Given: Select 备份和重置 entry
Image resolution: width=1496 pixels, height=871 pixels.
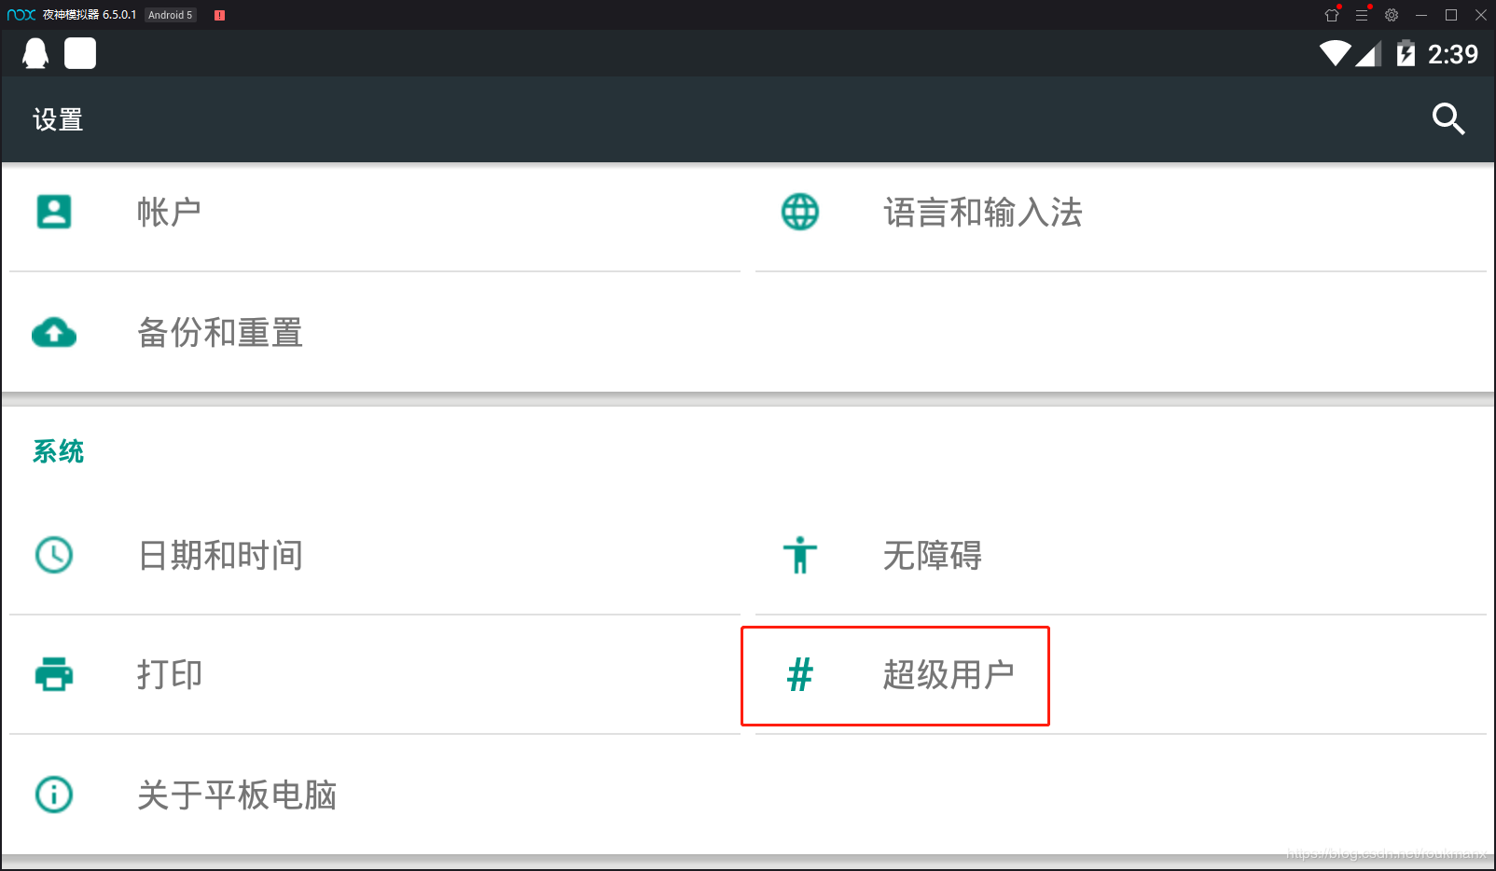Looking at the screenshot, I should [220, 333].
